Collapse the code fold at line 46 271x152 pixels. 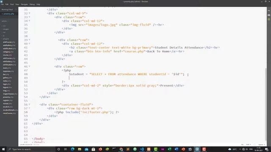[29, 67]
